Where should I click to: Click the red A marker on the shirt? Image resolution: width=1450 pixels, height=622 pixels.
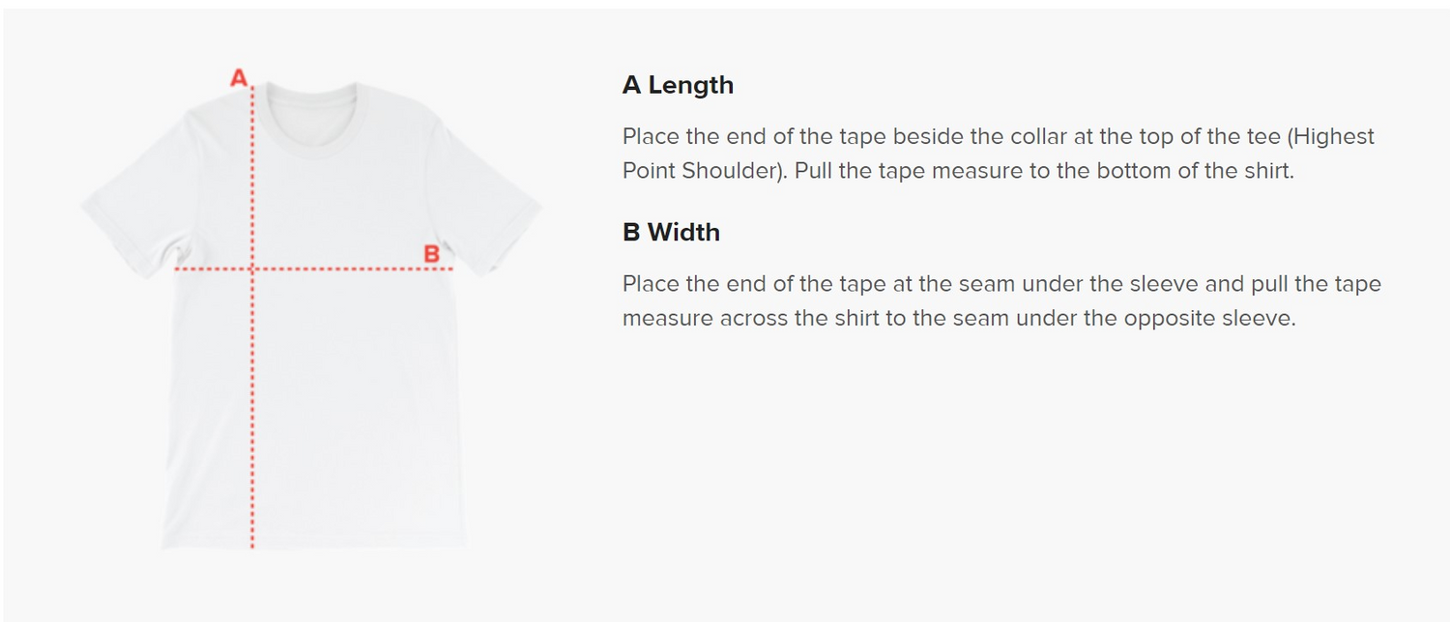(239, 78)
